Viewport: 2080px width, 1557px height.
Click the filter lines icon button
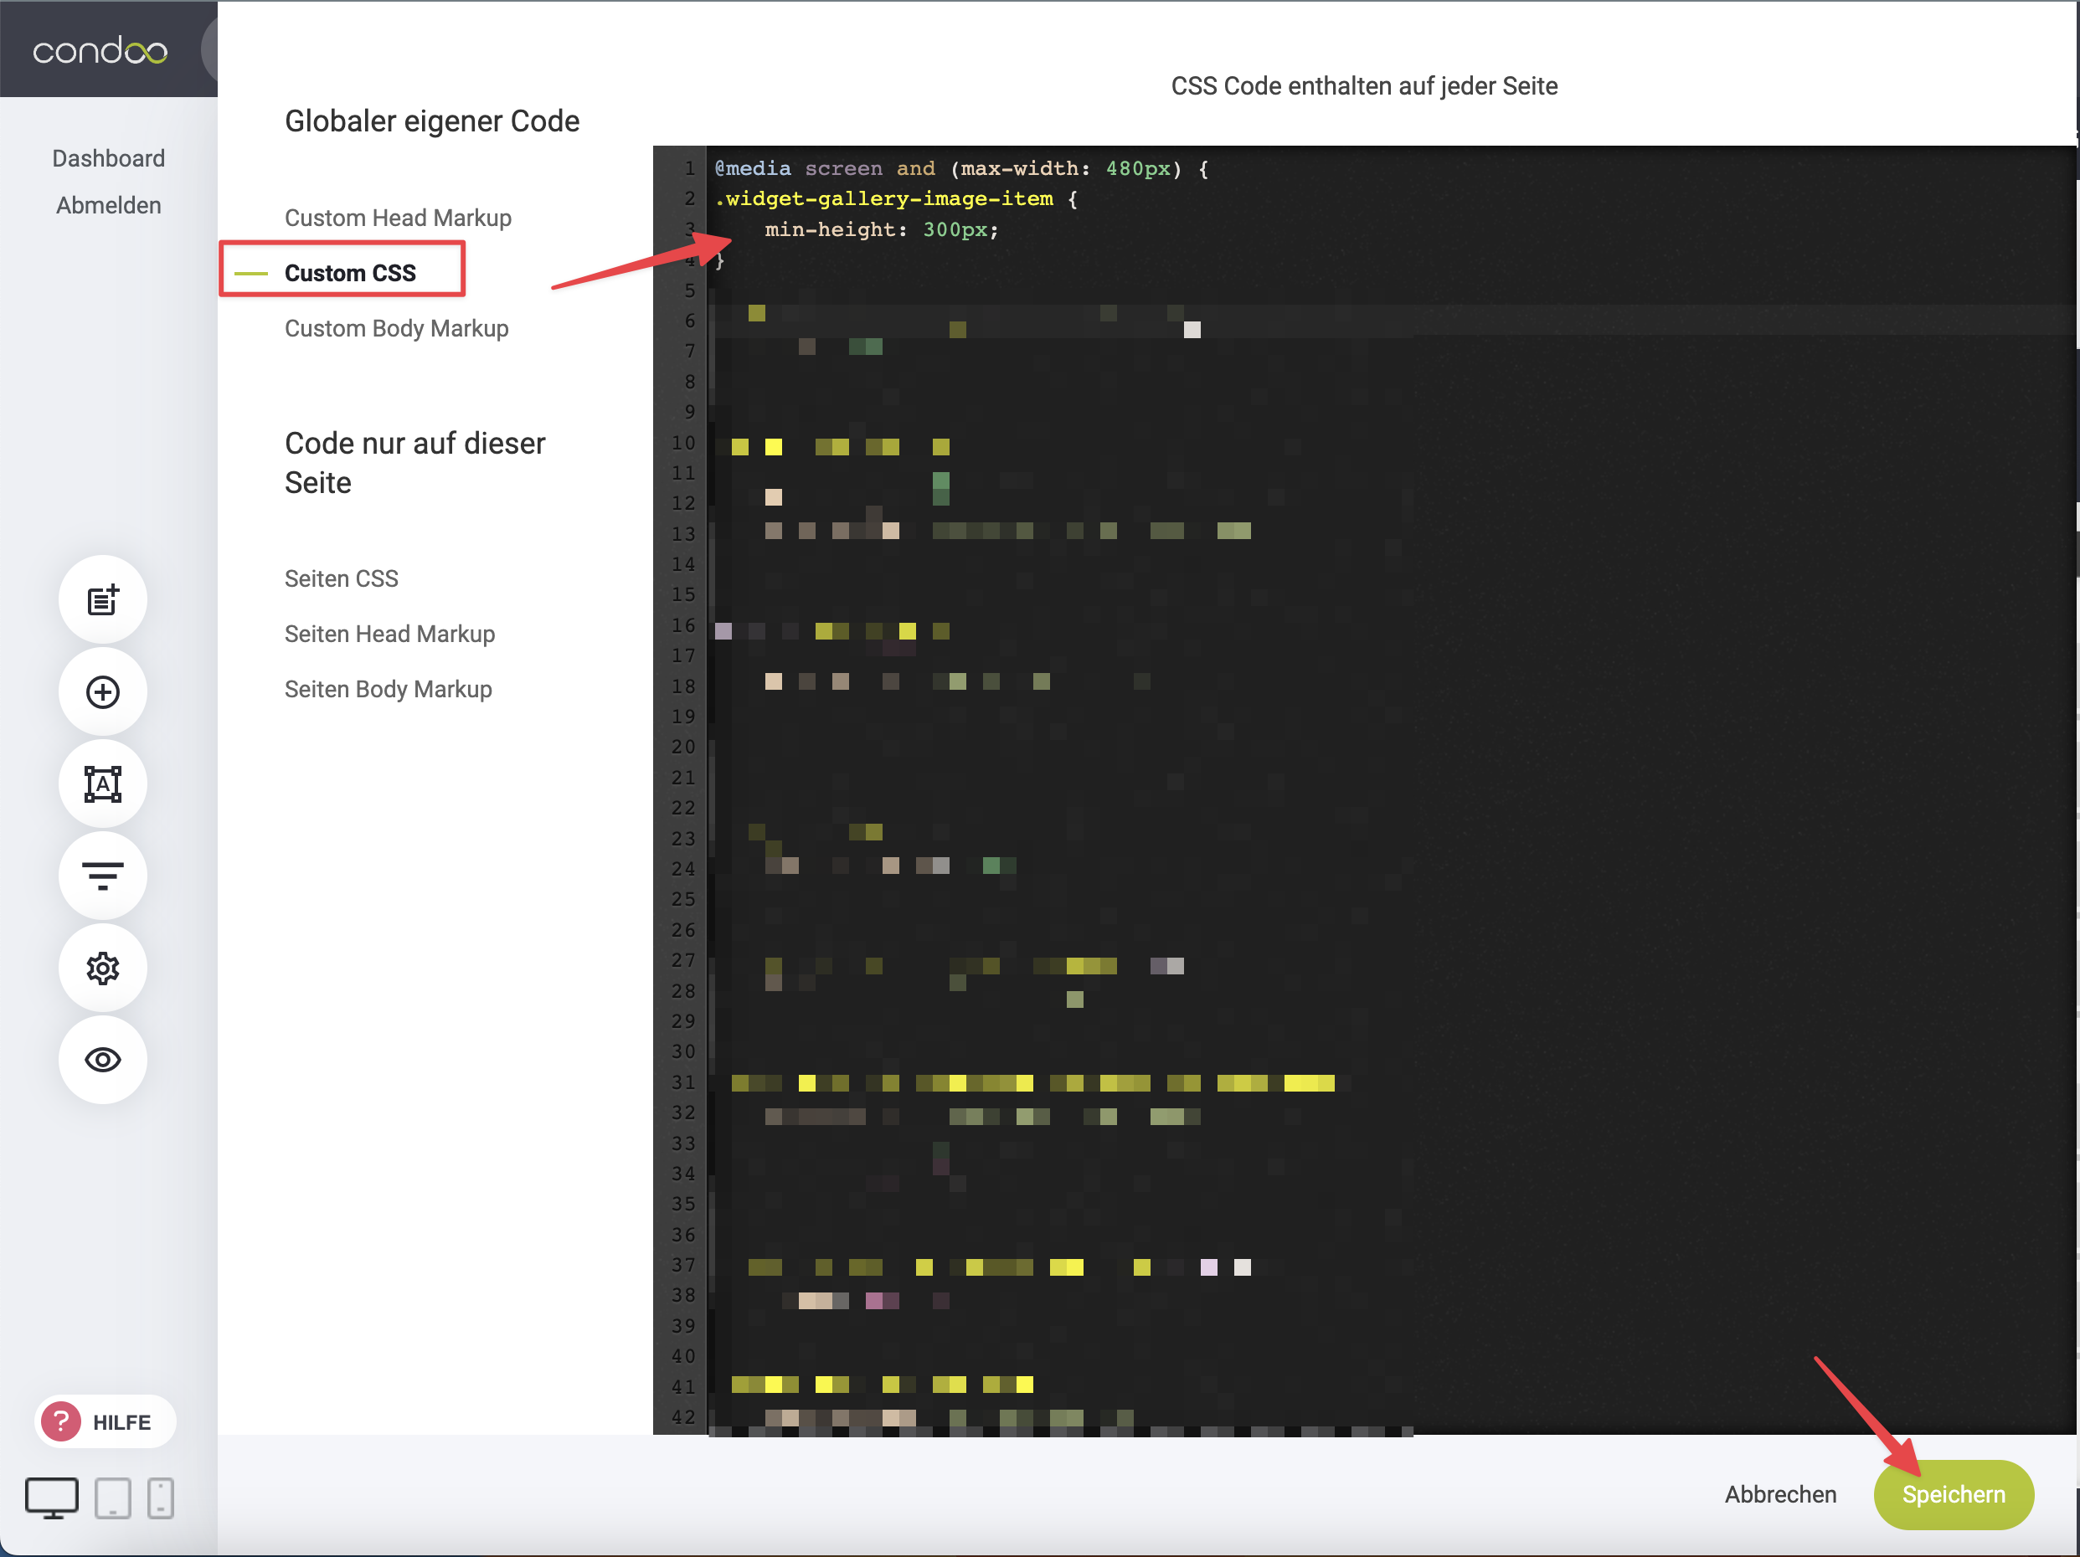click(x=102, y=876)
